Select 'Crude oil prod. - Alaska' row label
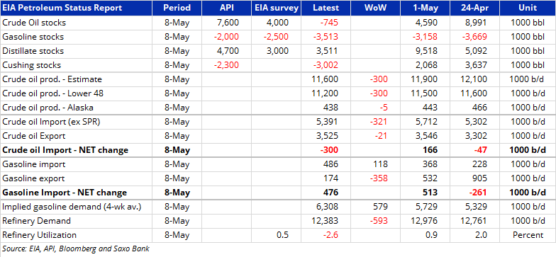 coord(48,108)
